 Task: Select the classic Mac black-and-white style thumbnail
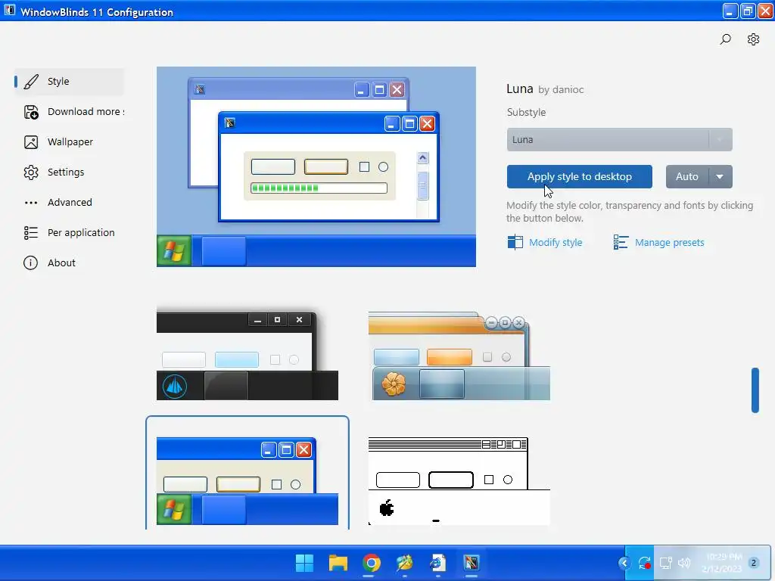459,480
